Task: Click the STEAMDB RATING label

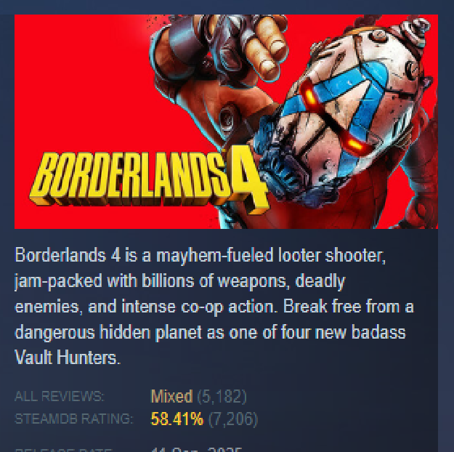Action: pyautogui.click(x=74, y=419)
